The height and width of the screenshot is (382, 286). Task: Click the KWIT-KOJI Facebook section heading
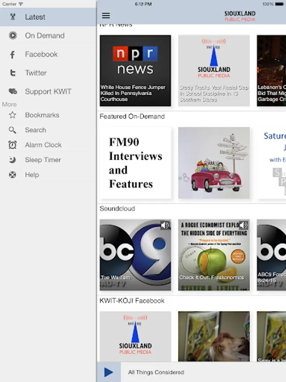coord(132,301)
